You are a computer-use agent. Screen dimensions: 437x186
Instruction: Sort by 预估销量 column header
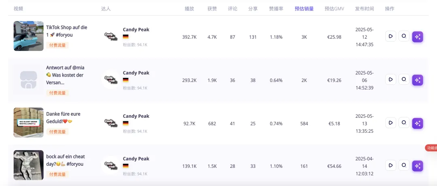click(x=304, y=8)
